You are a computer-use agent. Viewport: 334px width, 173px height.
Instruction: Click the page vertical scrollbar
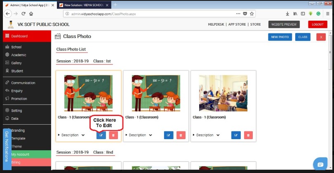[330, 52]
